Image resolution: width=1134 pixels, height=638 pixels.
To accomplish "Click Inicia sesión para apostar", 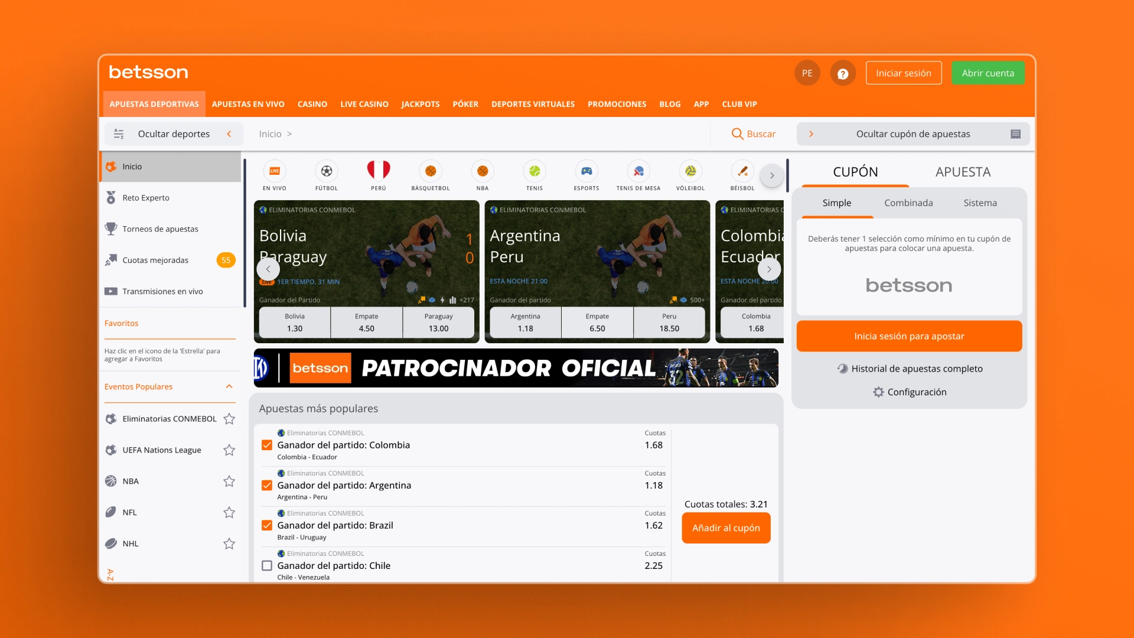I will tap(909, 336).
